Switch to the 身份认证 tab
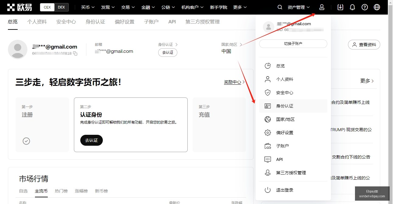Image resolution: width=393 pixels, height=204 pixels. (95, 22)
